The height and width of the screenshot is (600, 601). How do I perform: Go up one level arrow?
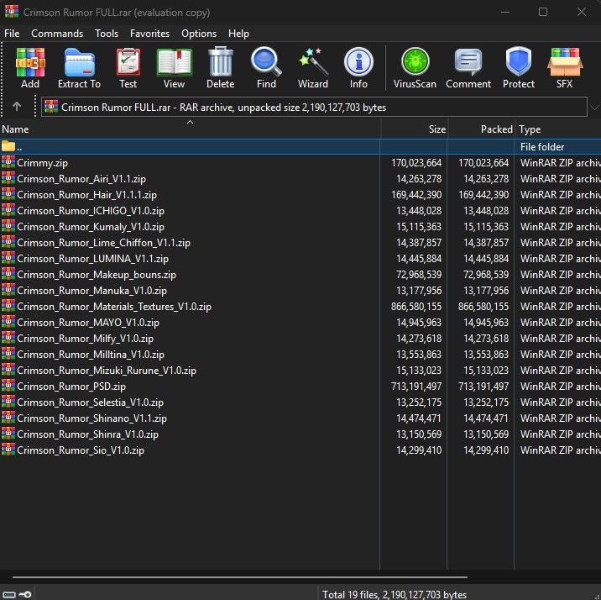pos(17,106)
